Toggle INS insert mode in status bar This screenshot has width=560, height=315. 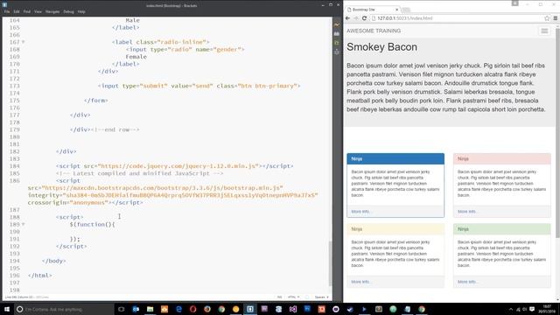280,297
